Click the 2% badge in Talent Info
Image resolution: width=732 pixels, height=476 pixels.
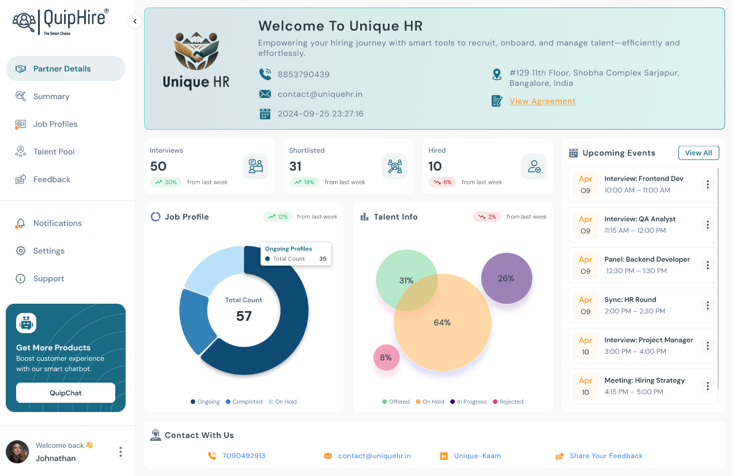point(487,217)
